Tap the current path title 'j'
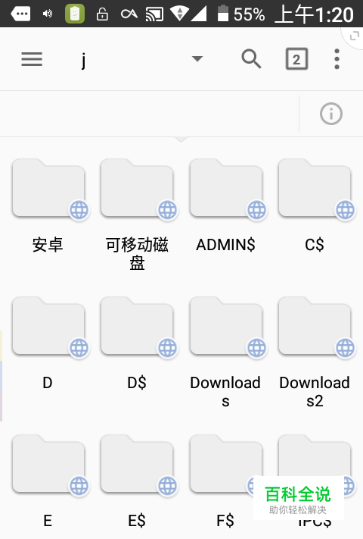The image size is (363, 539). (x=83, y=60)
